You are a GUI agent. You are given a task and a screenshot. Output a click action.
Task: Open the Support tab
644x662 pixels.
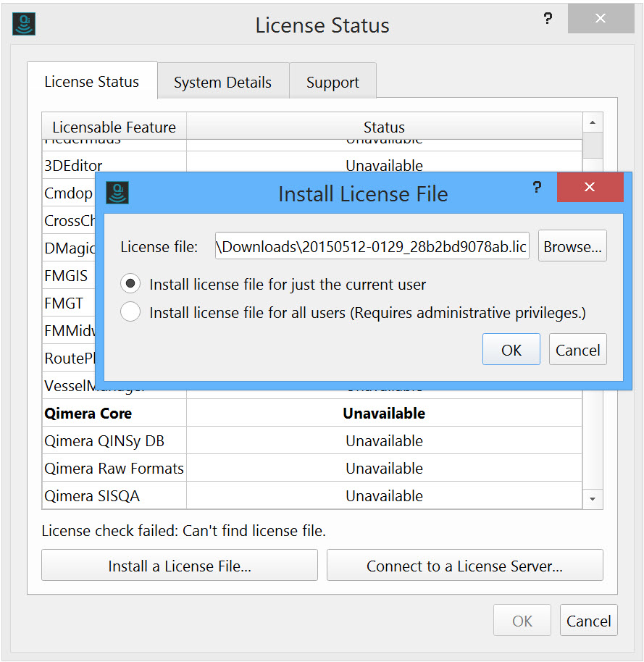[333, 83]
